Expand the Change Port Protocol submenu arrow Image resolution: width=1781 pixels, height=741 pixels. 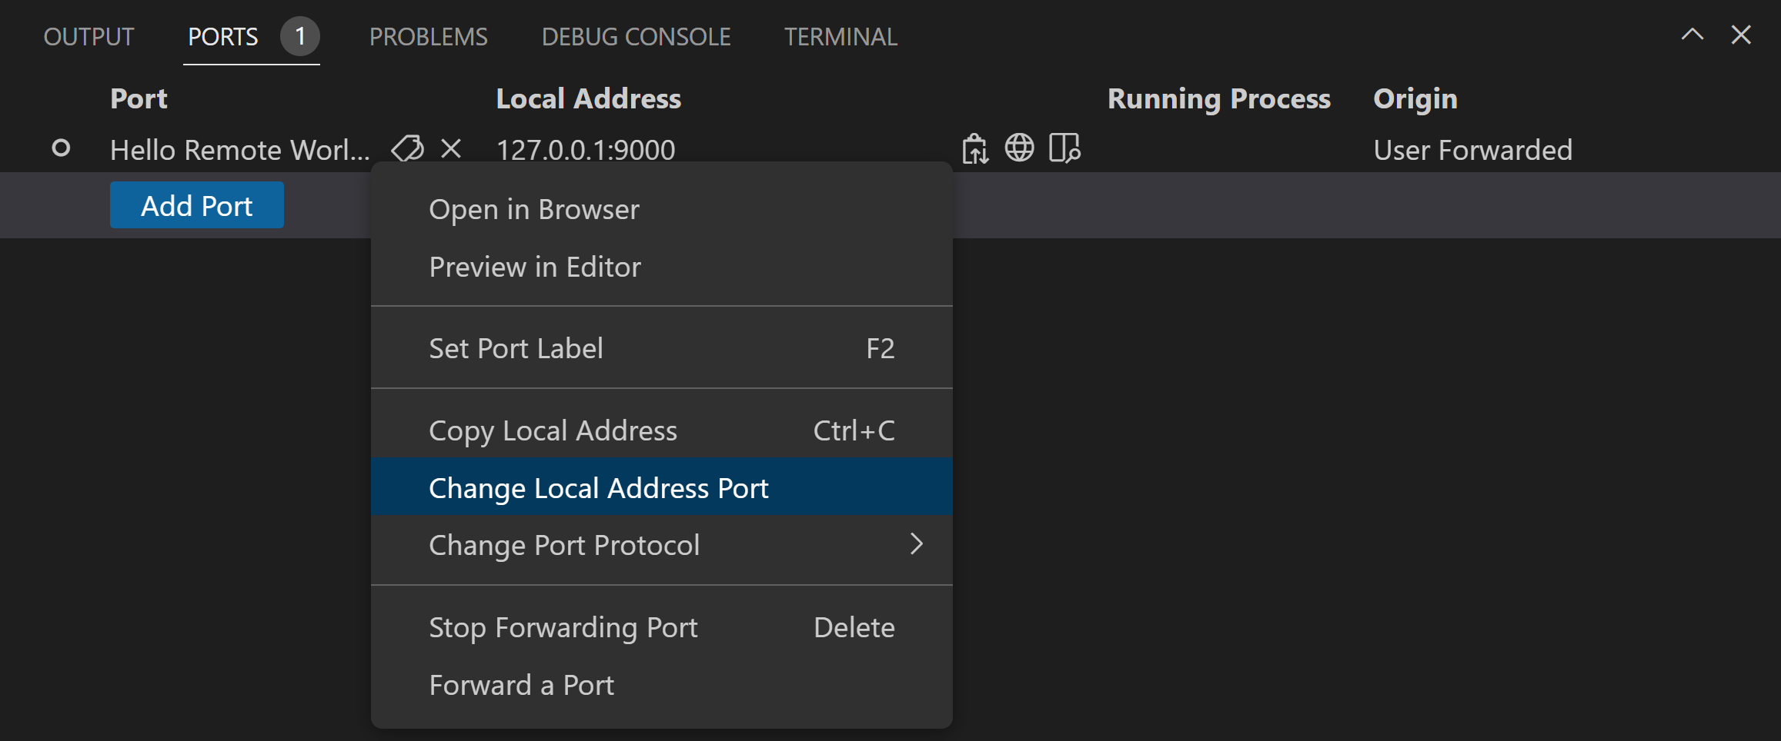click(916, 544)
